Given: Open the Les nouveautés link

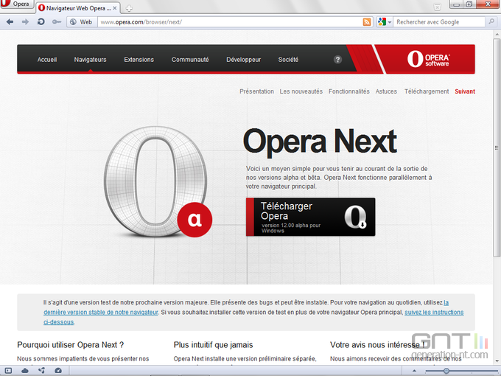Looking at the screenshot, I should point(301,91).
